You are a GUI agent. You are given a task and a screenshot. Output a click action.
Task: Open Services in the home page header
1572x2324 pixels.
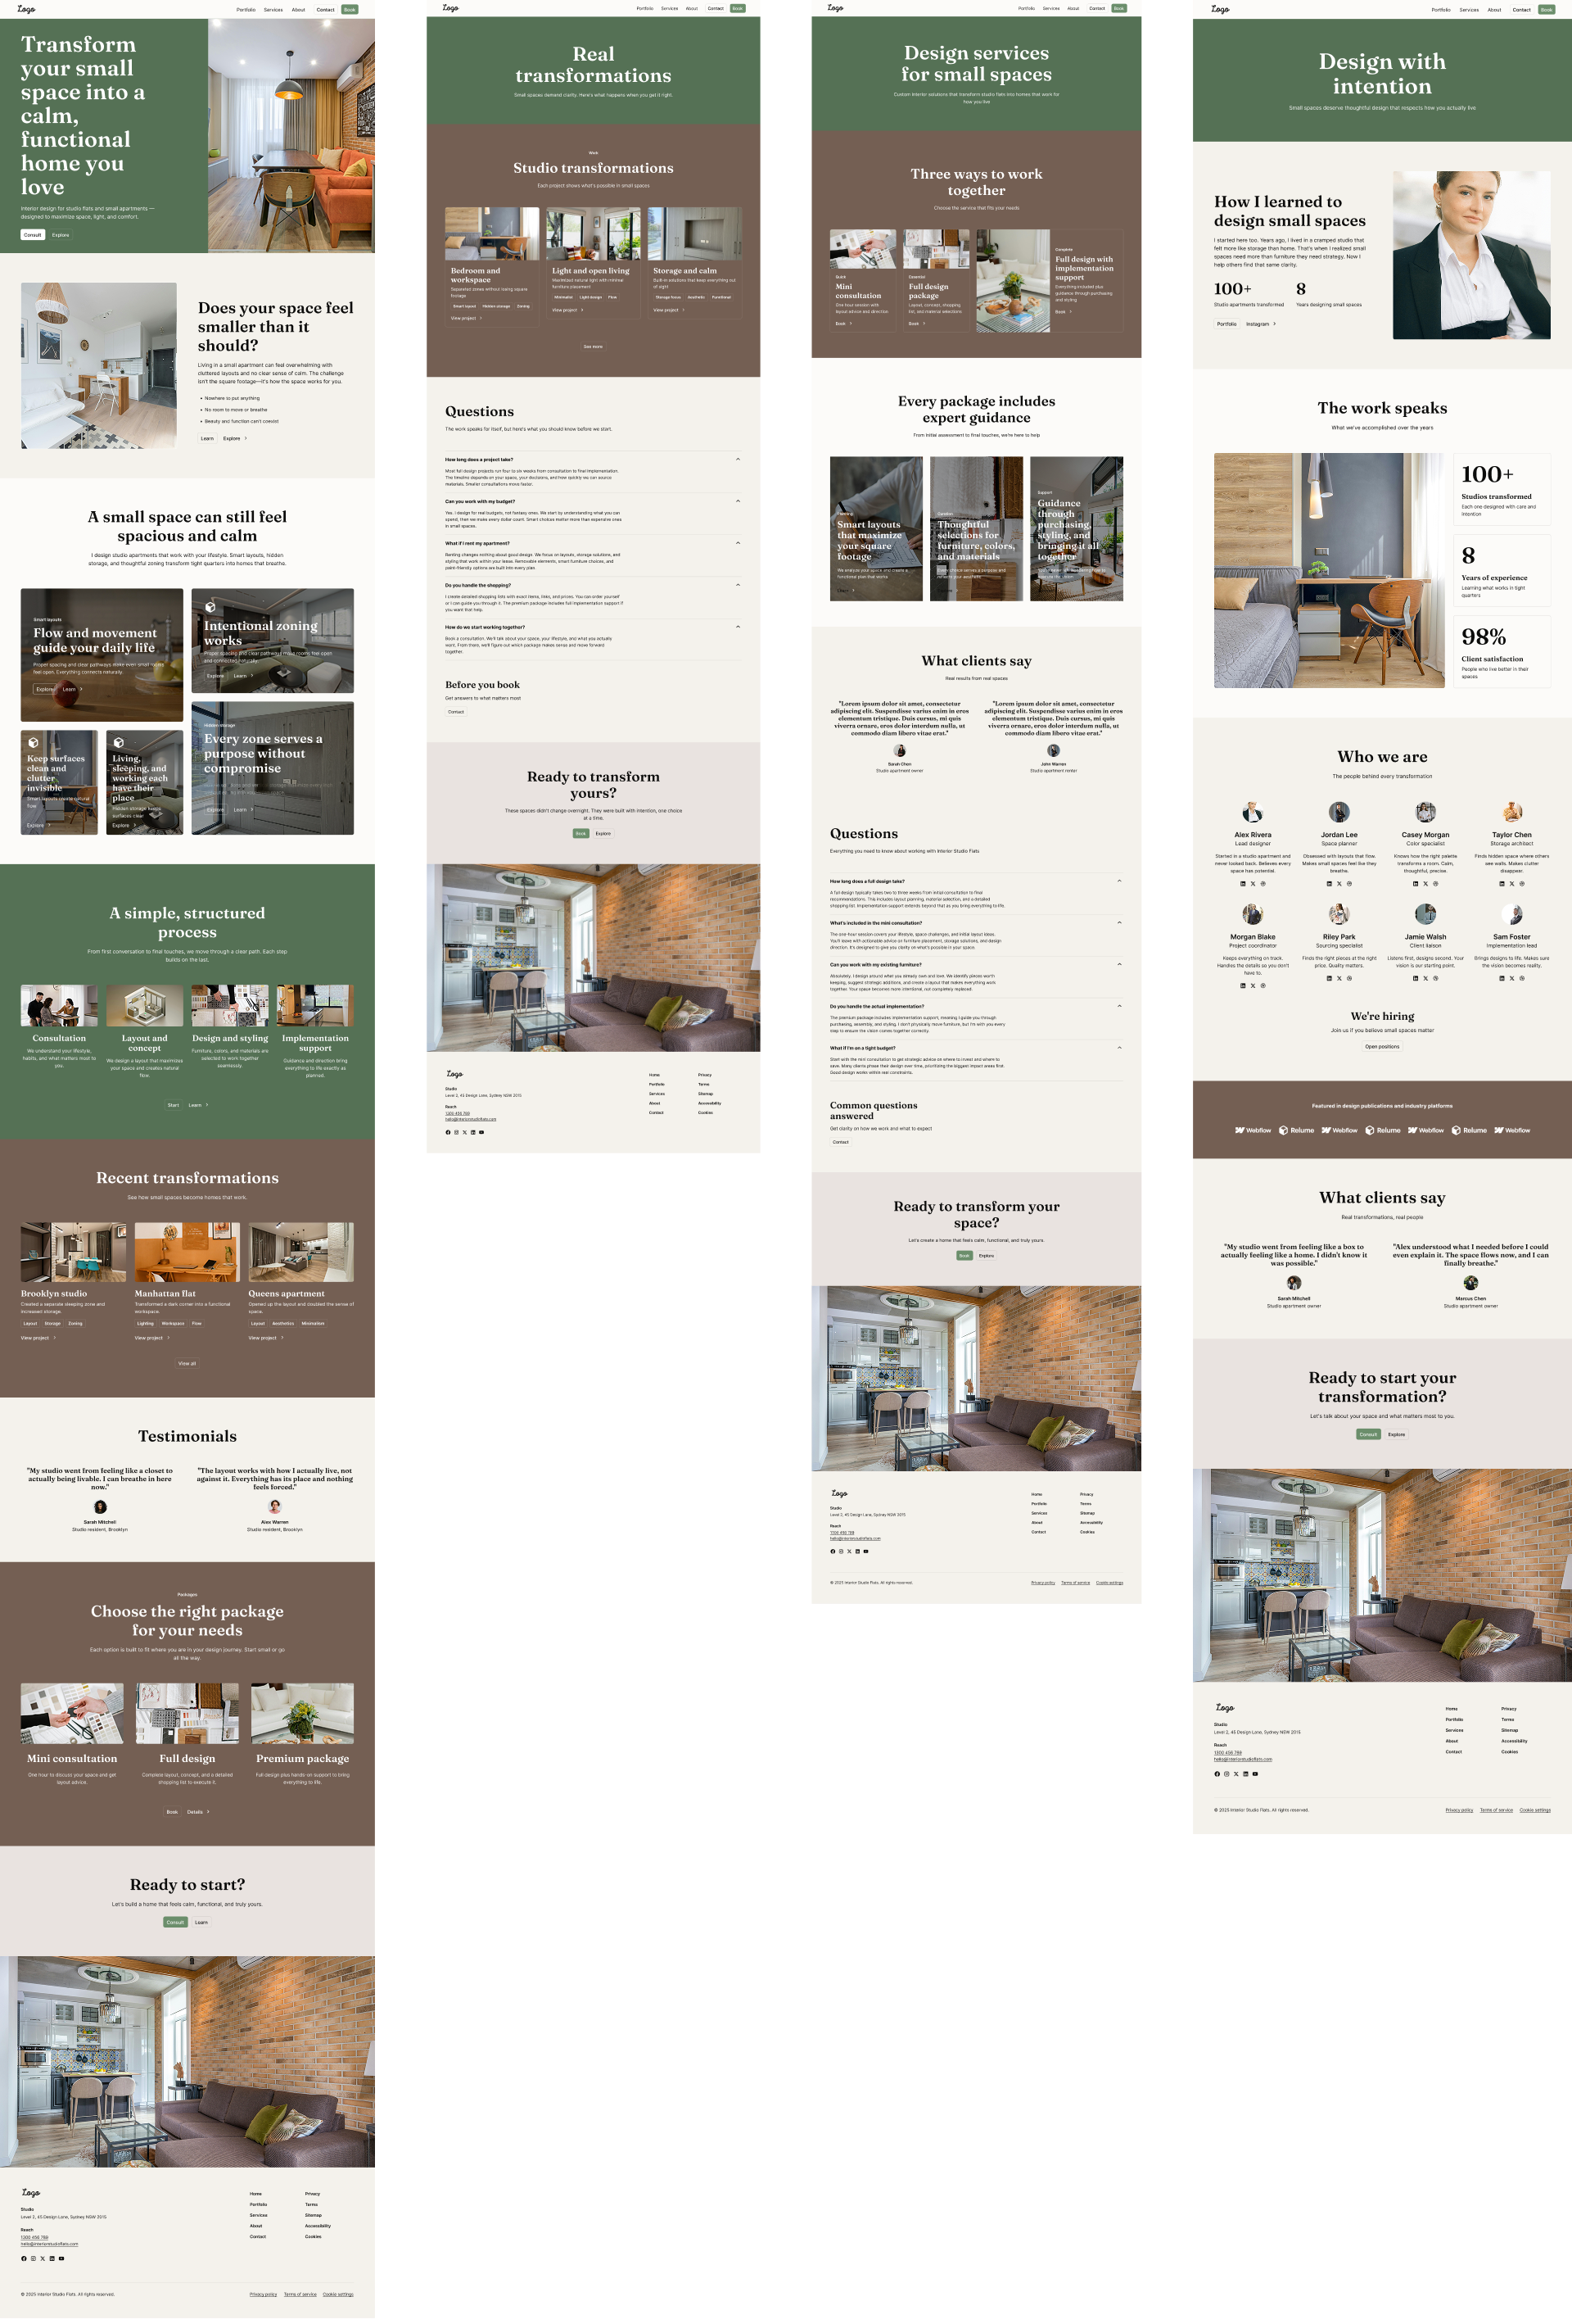coord(273,10)
